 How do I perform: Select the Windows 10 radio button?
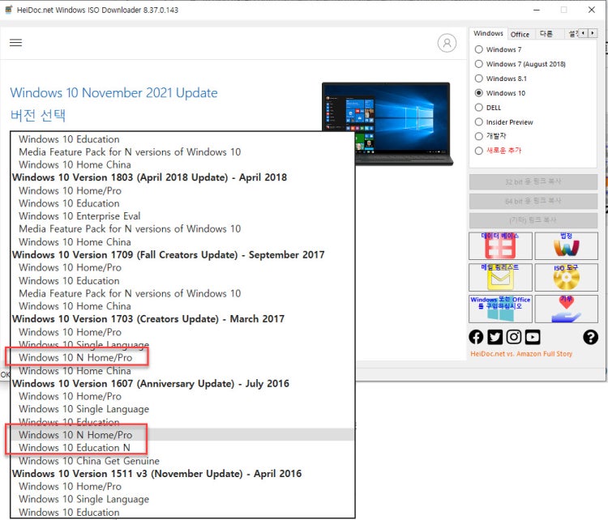(479, 93)
